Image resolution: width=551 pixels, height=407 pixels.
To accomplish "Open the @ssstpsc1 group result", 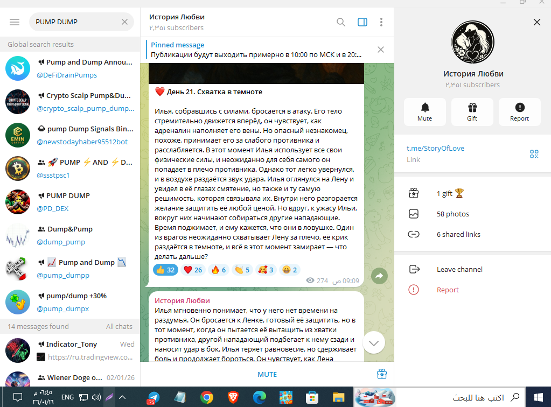I will tap(70, 169).
